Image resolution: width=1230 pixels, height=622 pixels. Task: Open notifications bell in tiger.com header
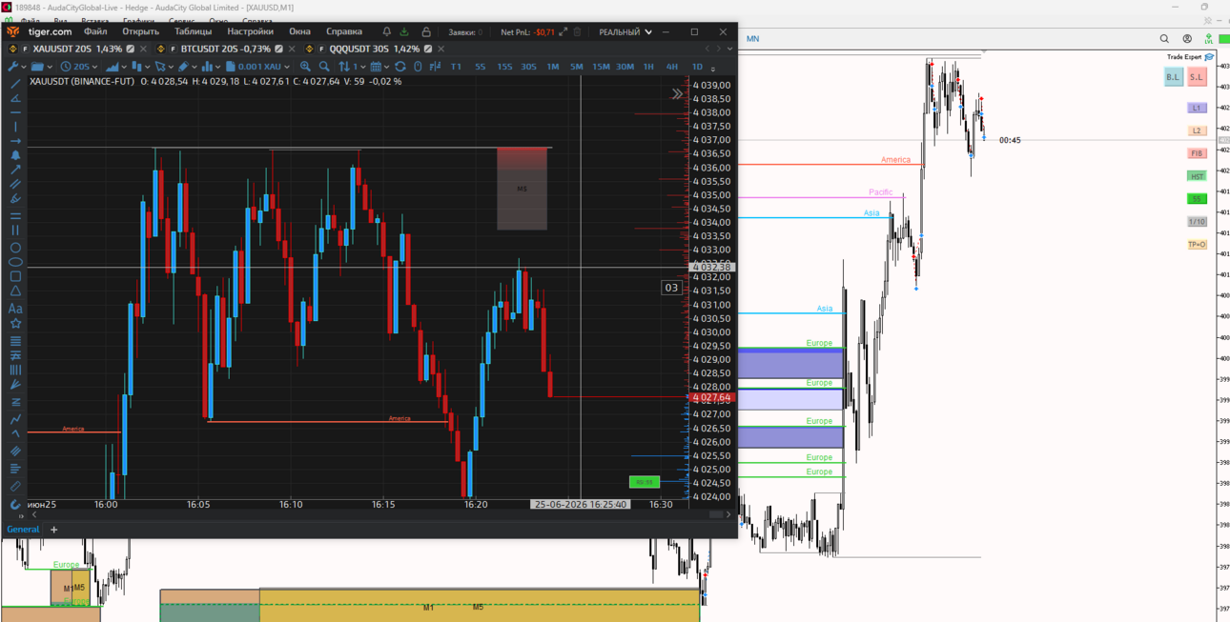(x=386, y=32)
